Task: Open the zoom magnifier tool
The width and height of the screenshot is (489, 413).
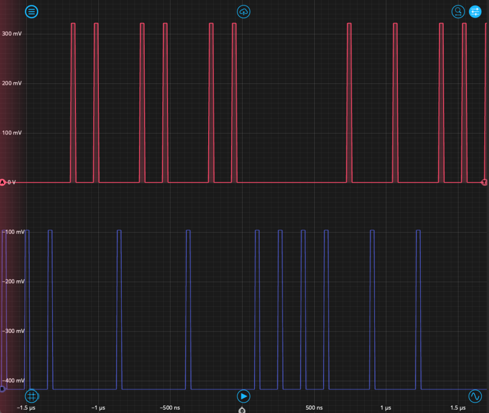Action: click(x=458, y=12)
